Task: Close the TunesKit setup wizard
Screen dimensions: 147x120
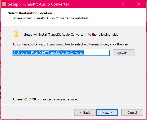Action: click(139, 4)
